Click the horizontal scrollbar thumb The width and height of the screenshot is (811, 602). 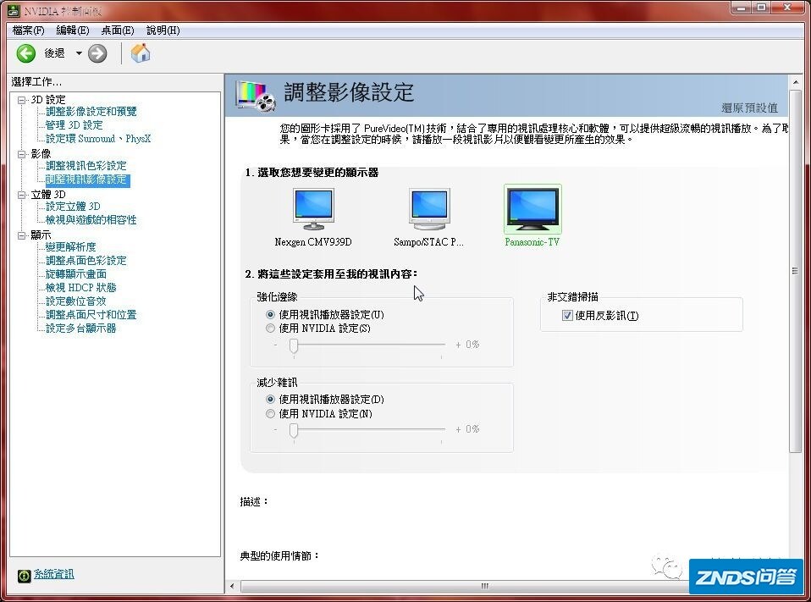(x=465, y=586)
